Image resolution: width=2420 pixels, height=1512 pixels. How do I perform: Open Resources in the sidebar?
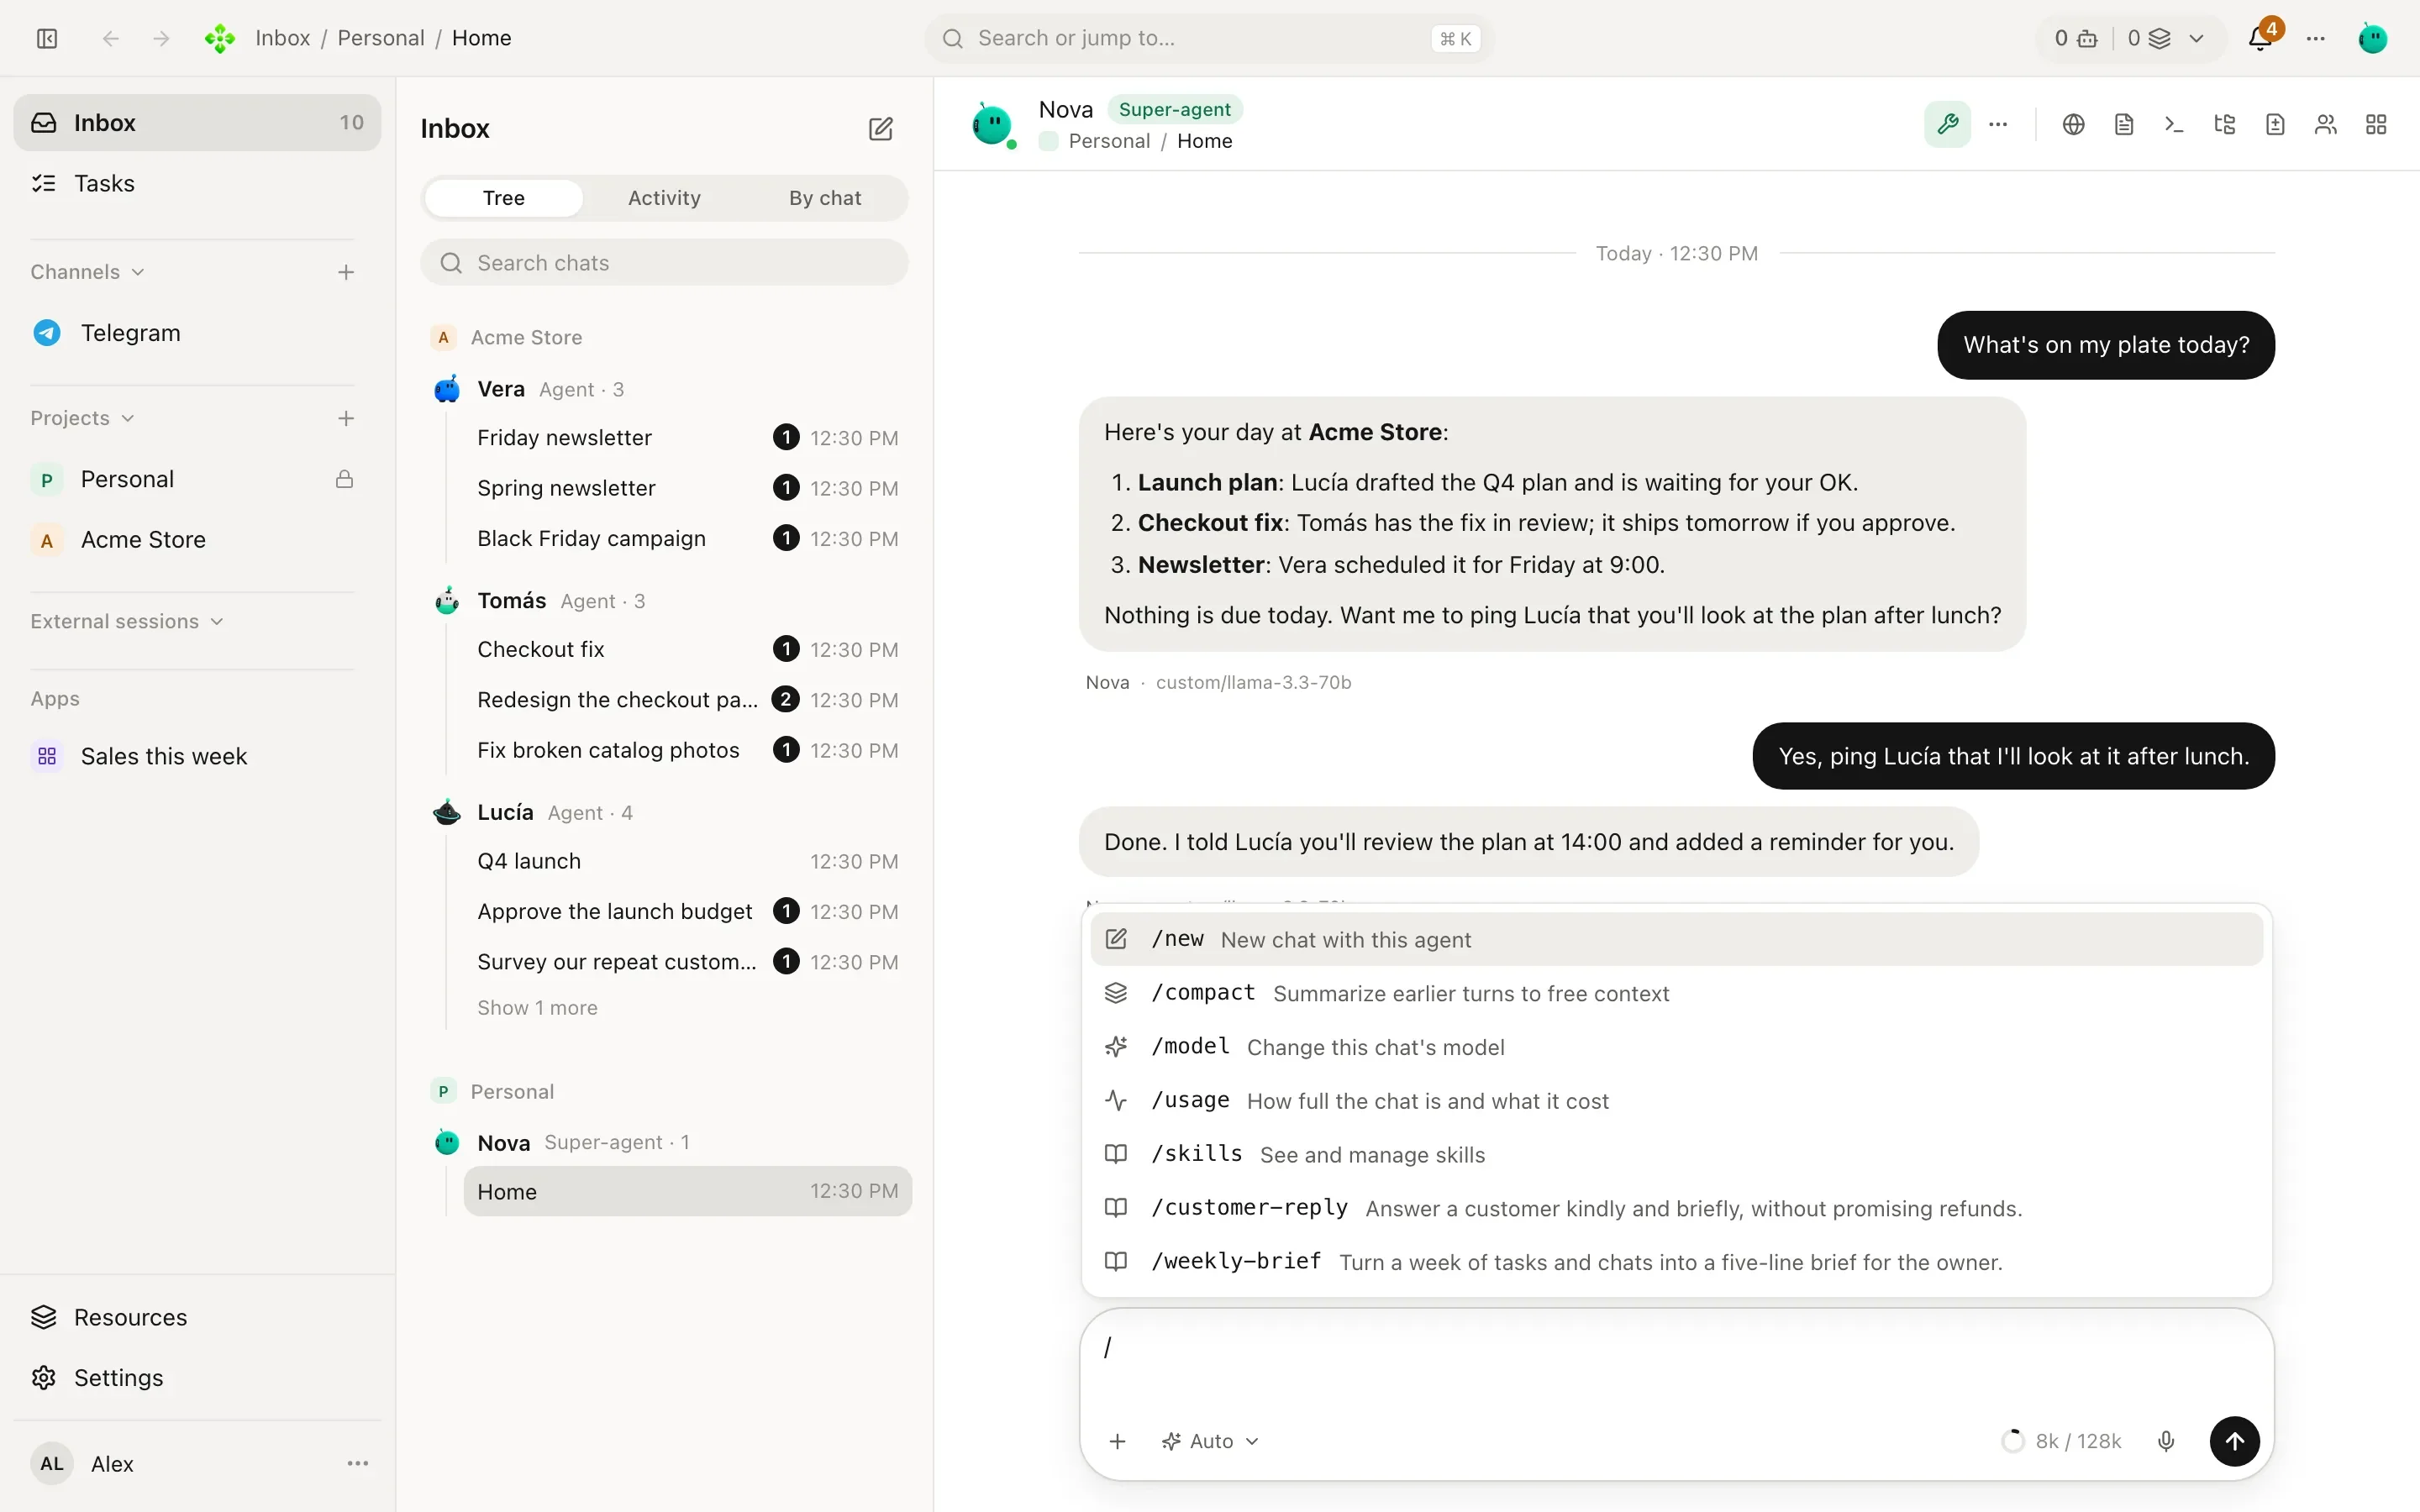[x=197, y=1317]
